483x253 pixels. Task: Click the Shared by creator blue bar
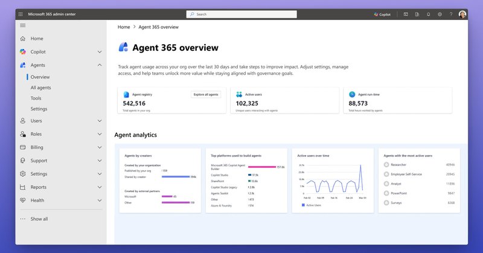click(x=176, y=177)
